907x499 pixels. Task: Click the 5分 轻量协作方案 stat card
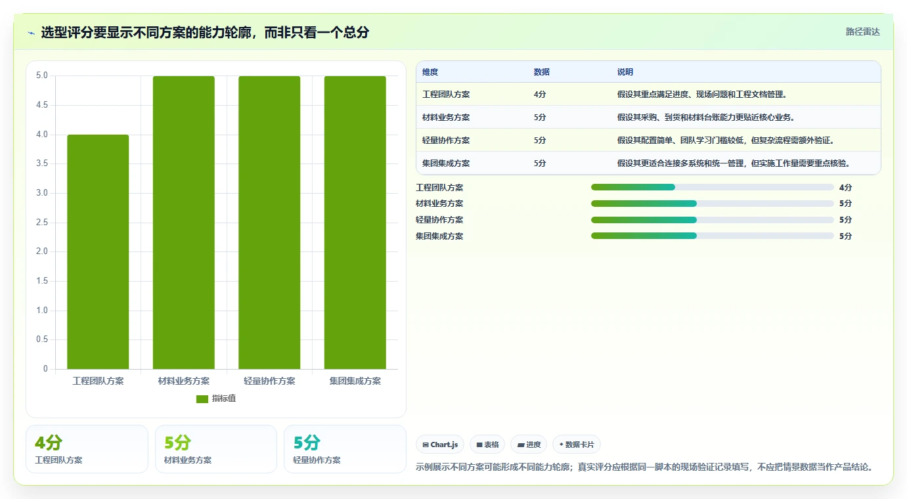point(345,449)
